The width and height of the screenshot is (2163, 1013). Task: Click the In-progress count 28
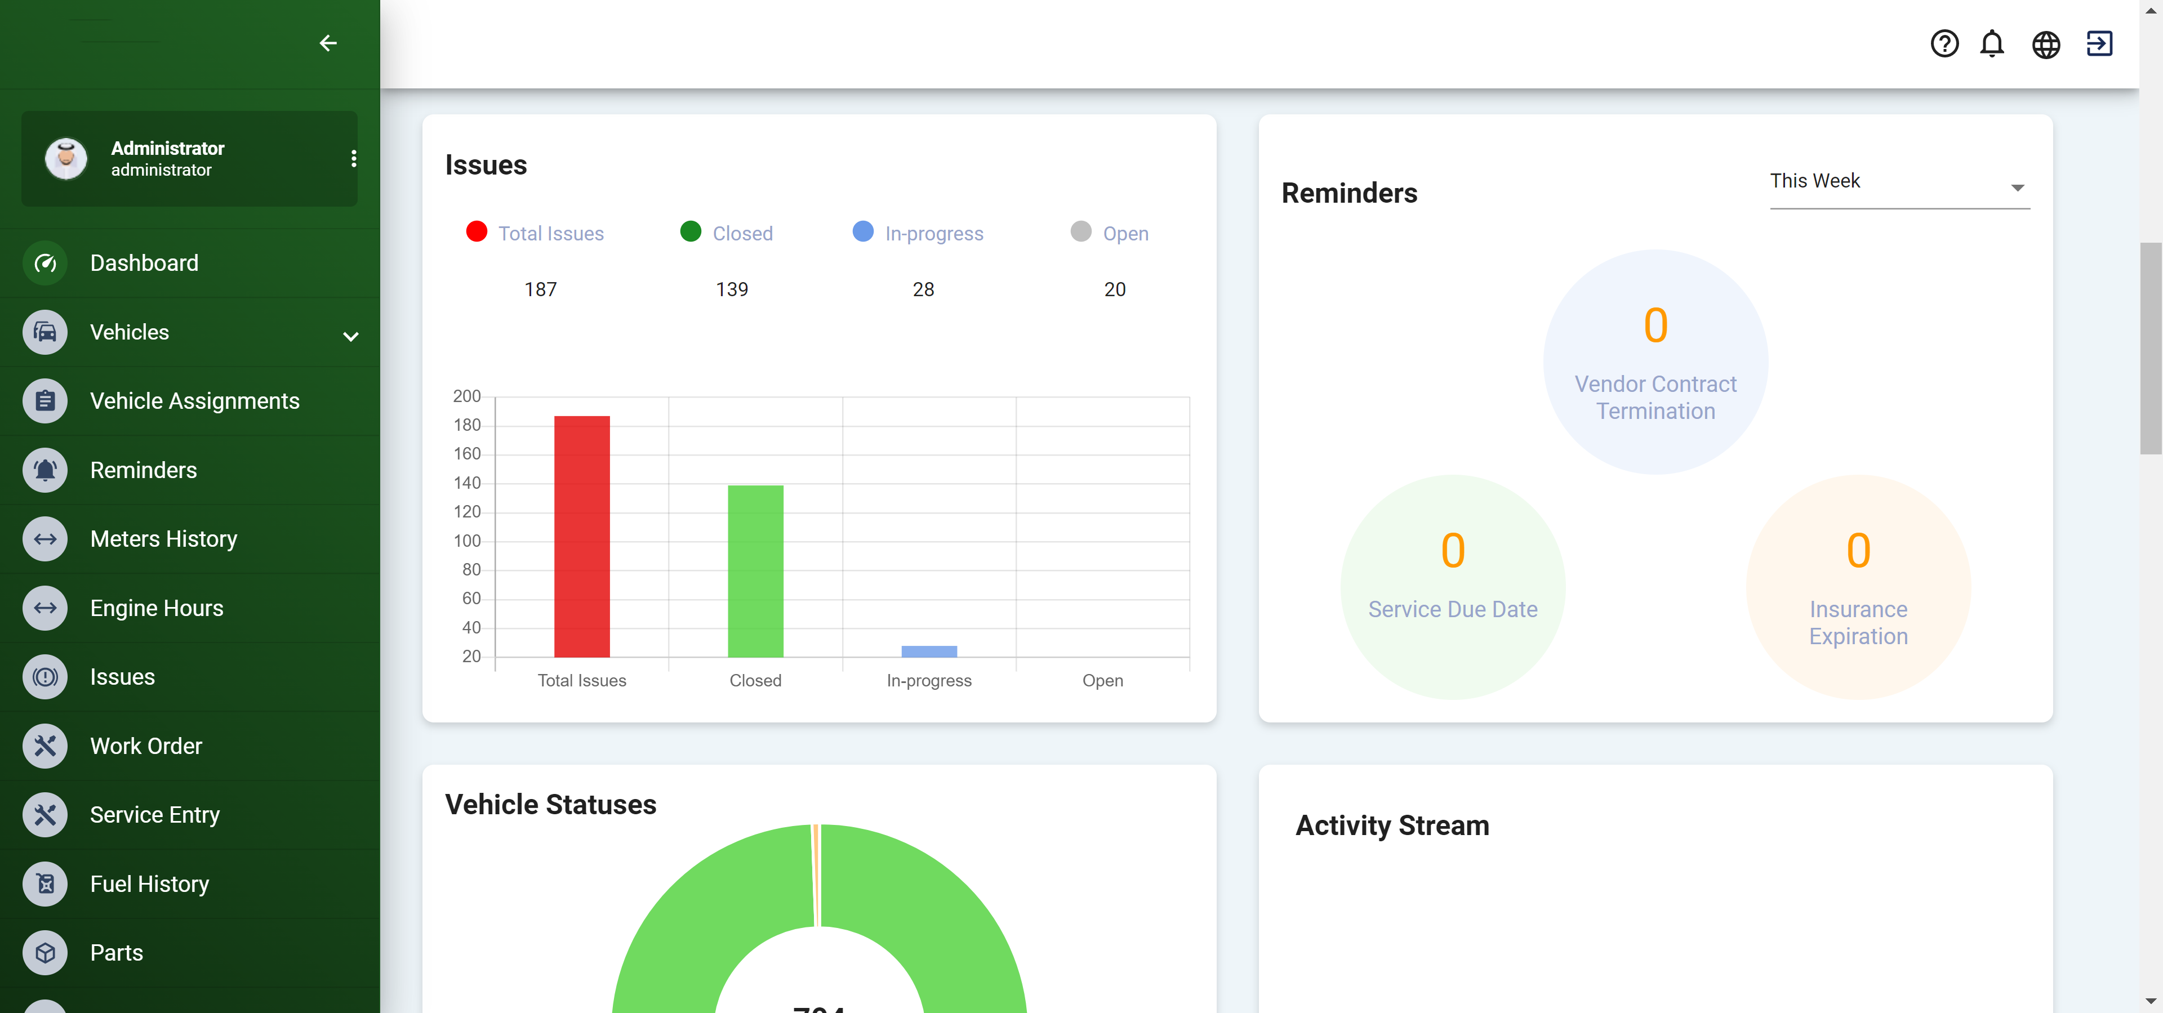[x=924, y=289]
